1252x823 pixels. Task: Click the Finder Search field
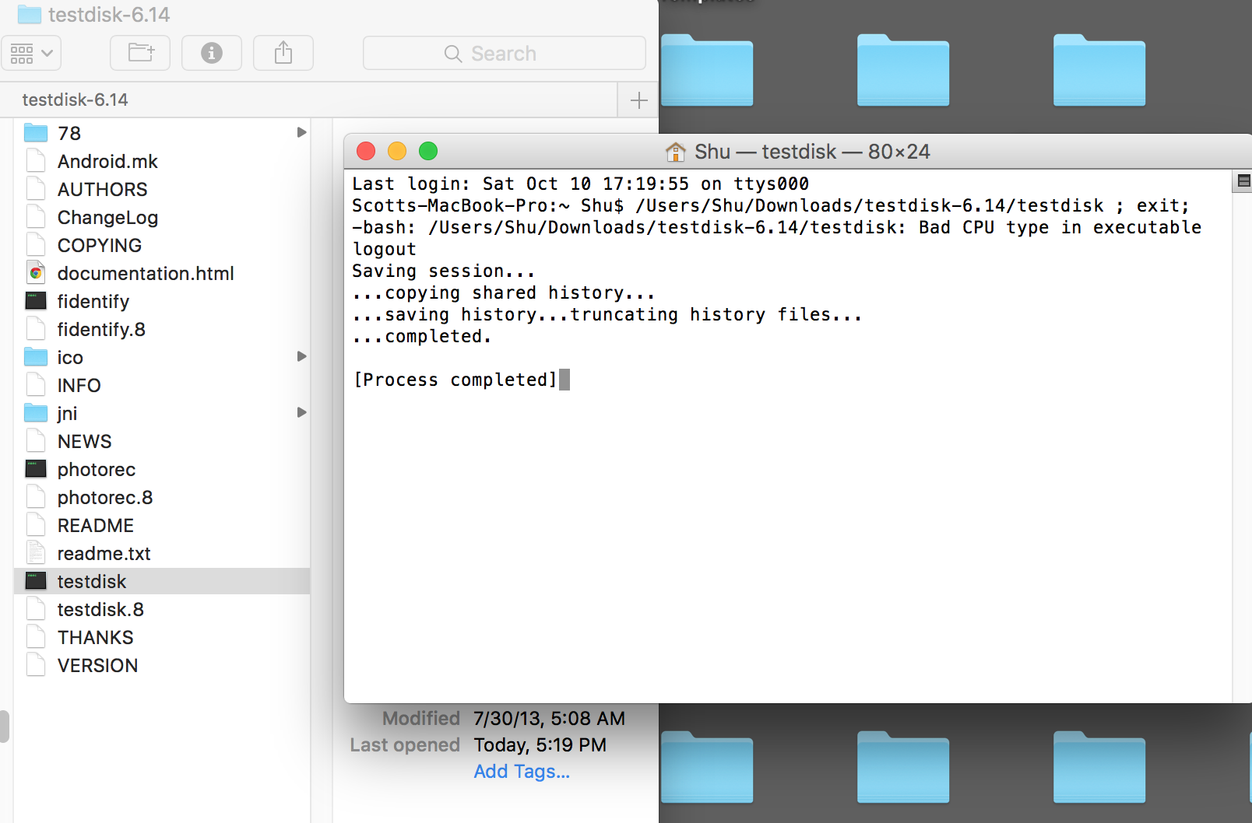(x=505, y=53)
